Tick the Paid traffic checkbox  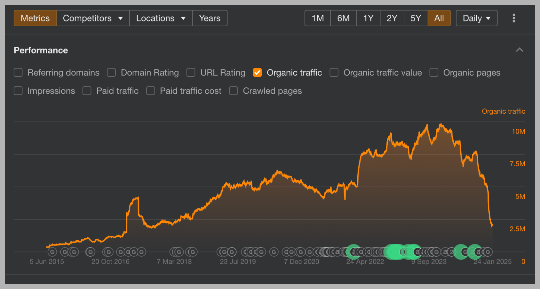tap(87, 91)
